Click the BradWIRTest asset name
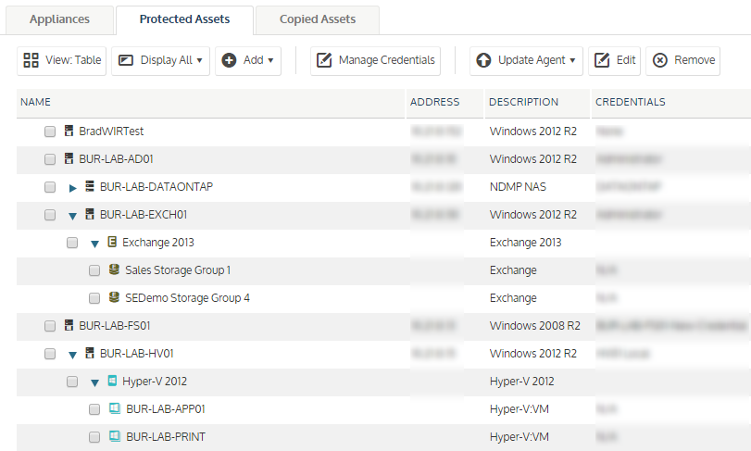 (111, 132)
